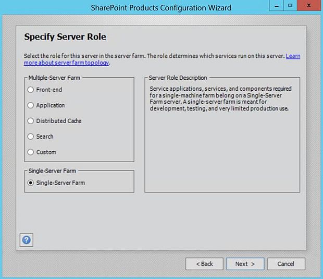Click the Server Role Description group label
This screenshot has width=323, height=279.
pyautogui.click(x=178, y=78)
